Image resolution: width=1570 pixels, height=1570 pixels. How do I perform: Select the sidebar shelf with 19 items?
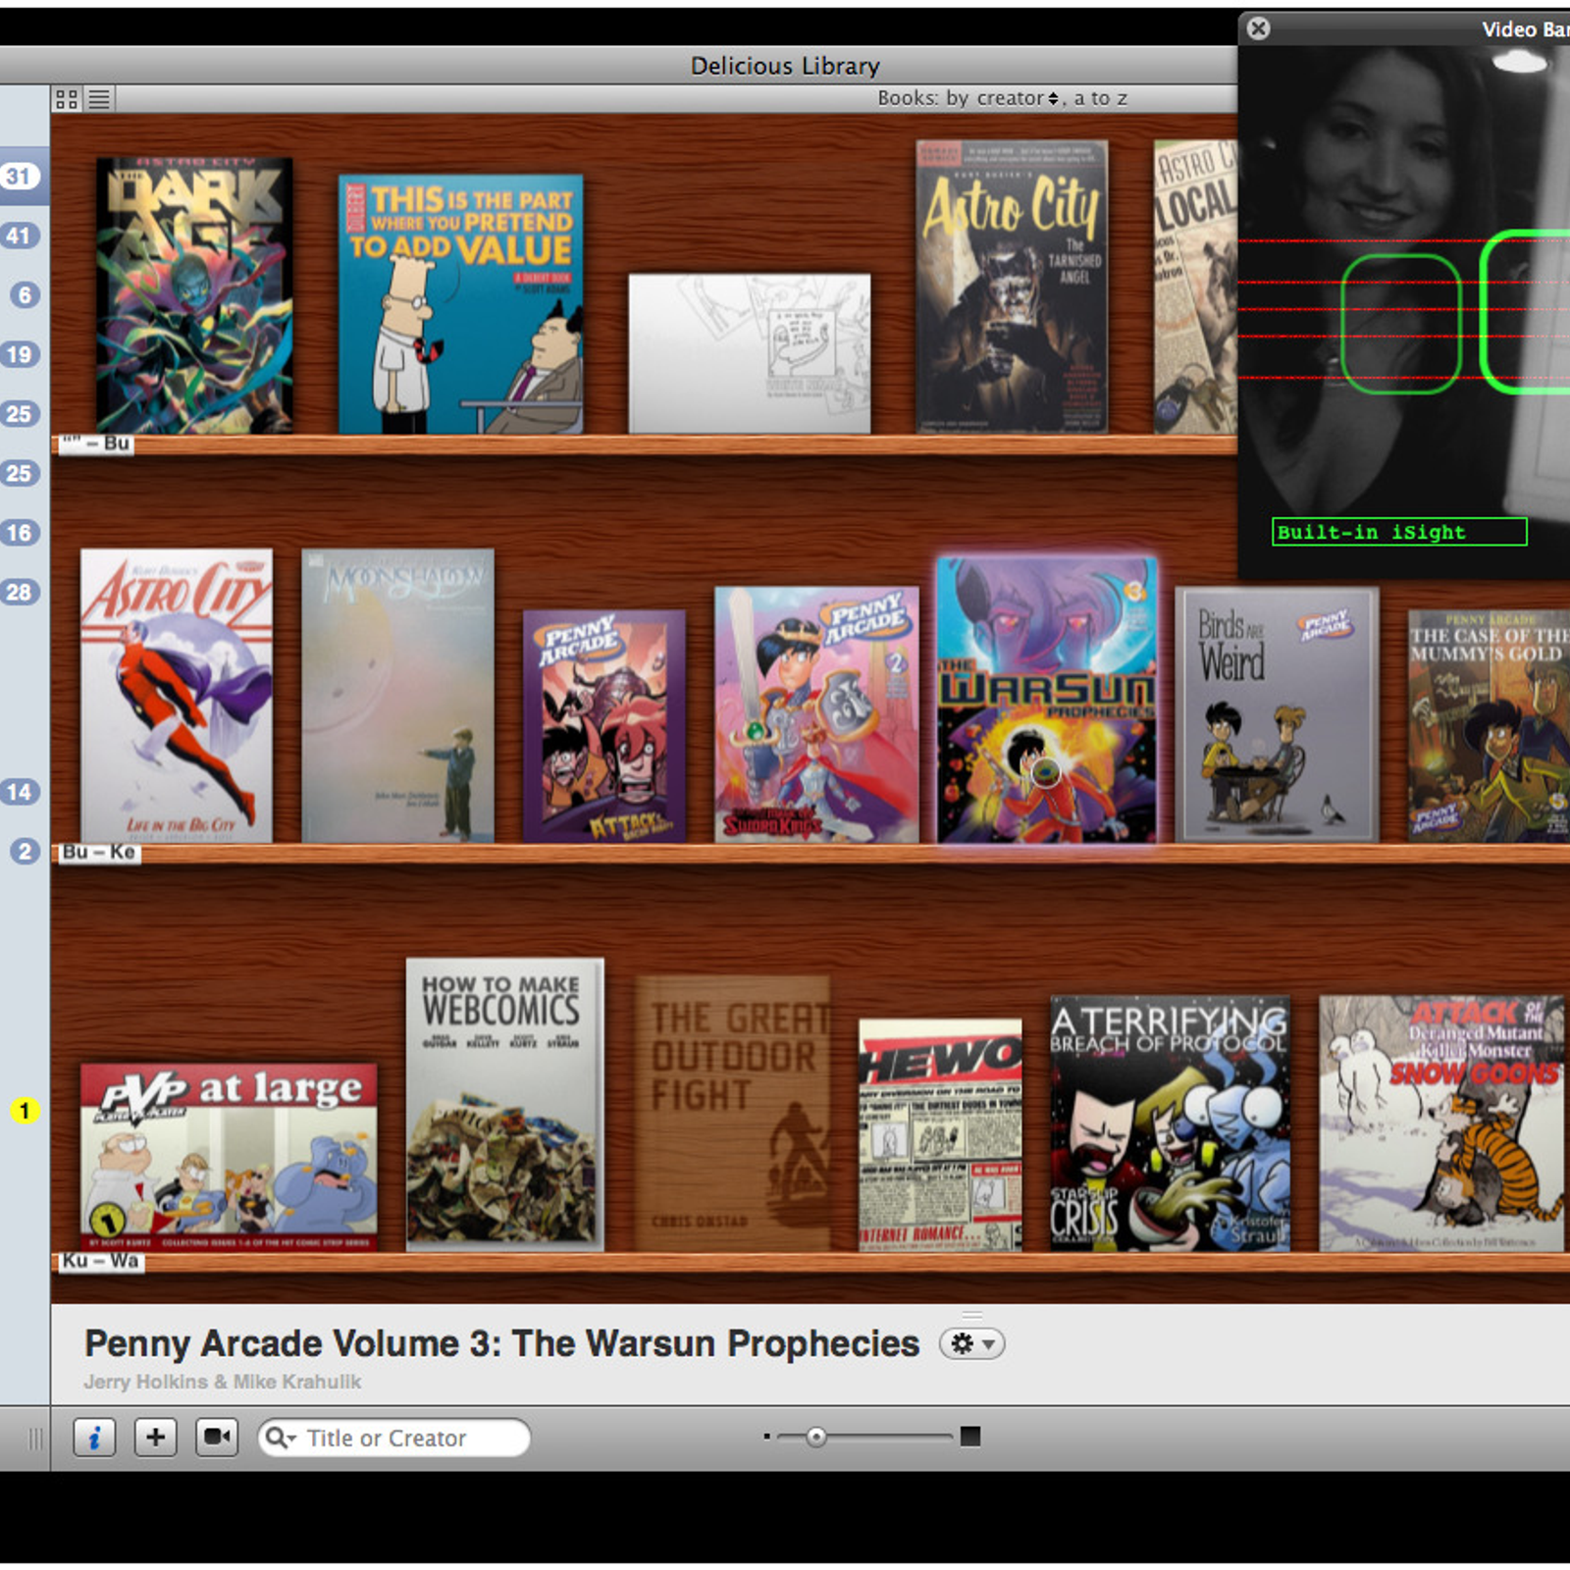click(20, 354)
